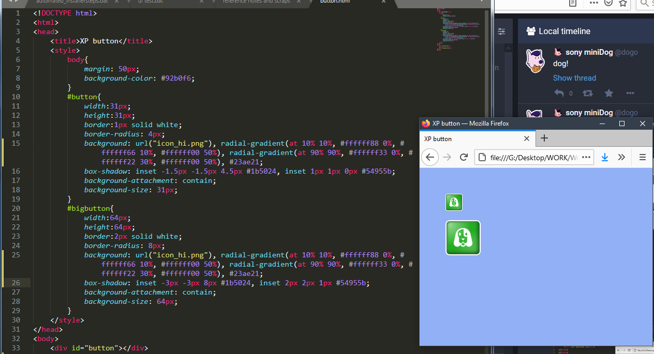This screenshot has height=354, width=654.
Task: Close the reference notes and scraps tab
Action: click(x=299, y=2)
